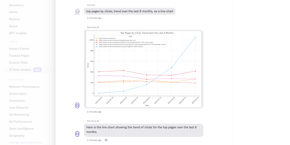The image size is (290, 145).
Task: Click Change team objectives link
Action: 25,142
